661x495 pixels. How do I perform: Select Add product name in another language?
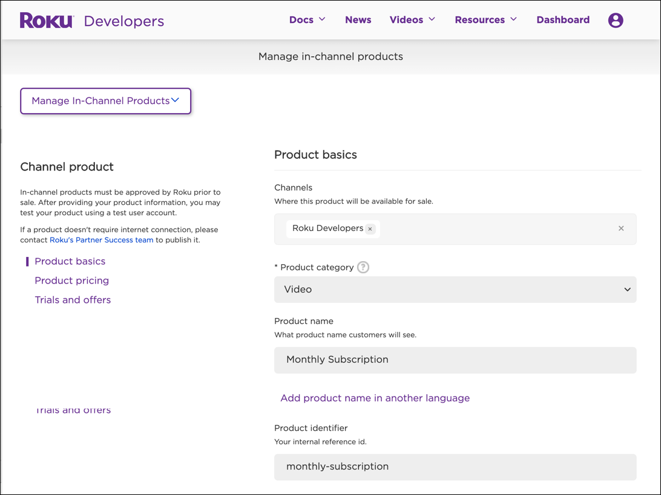pyautogui.click(x=375, y=398)
